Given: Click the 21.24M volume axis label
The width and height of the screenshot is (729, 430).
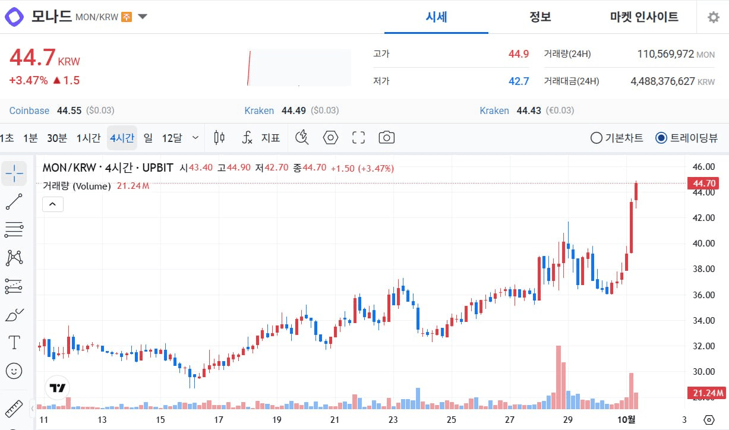Looking at the screenshot, I should tap(706, 393).
